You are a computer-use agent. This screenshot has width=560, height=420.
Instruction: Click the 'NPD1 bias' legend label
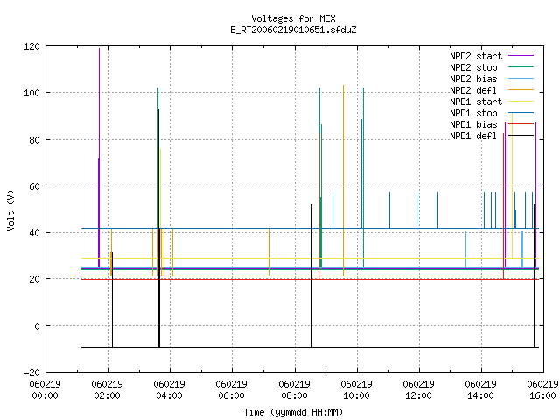pyautogui.click(x=473, y=124)
